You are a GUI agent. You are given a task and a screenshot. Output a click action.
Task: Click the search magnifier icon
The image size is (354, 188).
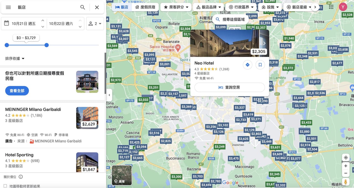[x=82, y=7]
